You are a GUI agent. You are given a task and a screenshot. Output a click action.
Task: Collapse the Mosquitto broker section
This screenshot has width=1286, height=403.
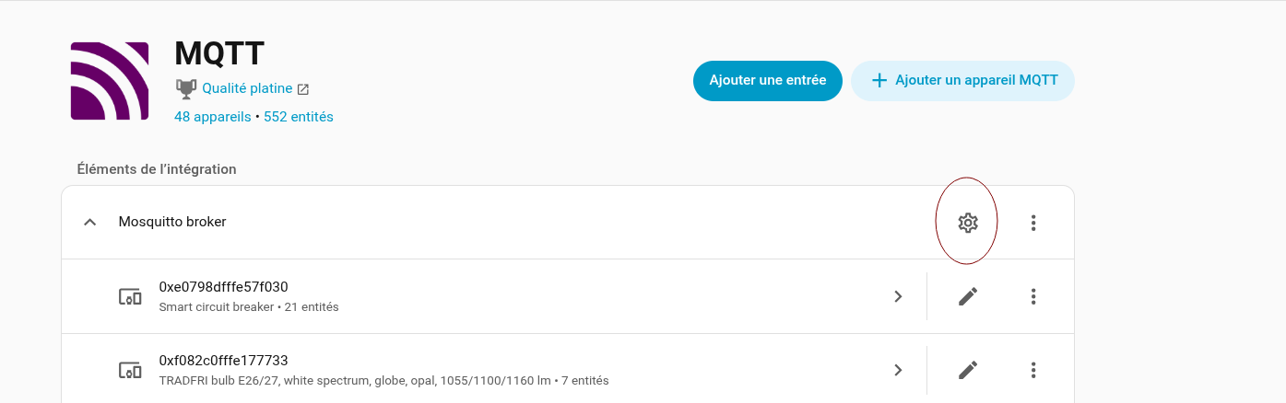click(x=89, y=223)
